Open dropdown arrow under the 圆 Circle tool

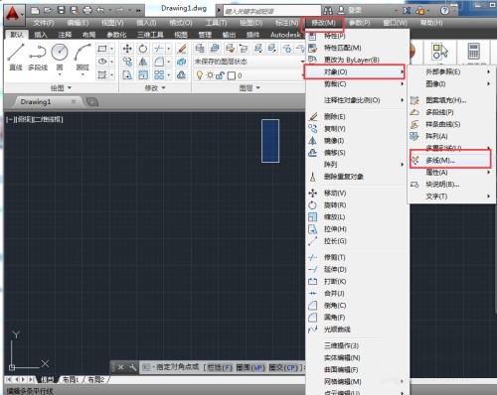click(x=60, y=74)
